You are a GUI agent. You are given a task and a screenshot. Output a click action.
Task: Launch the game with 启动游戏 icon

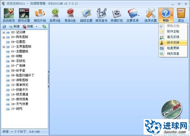(9, 15)
